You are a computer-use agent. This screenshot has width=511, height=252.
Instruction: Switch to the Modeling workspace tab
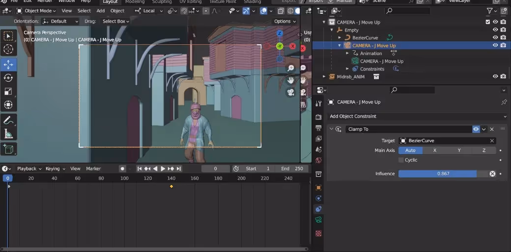click(x=135, y=1)
